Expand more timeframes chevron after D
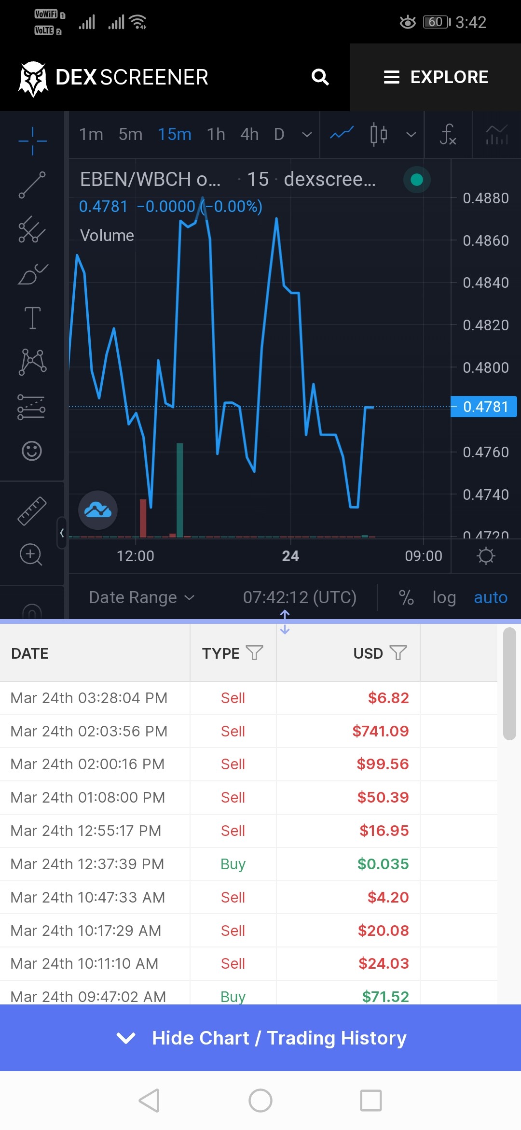 tap(307, 134)
